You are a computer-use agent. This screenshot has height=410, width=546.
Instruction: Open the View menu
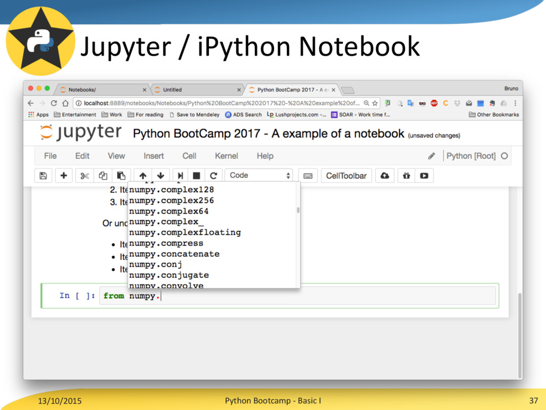(x=116, y=156)
